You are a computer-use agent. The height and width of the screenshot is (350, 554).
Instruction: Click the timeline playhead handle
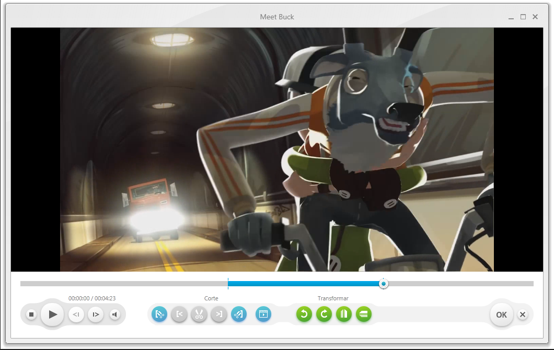point(383,284)
